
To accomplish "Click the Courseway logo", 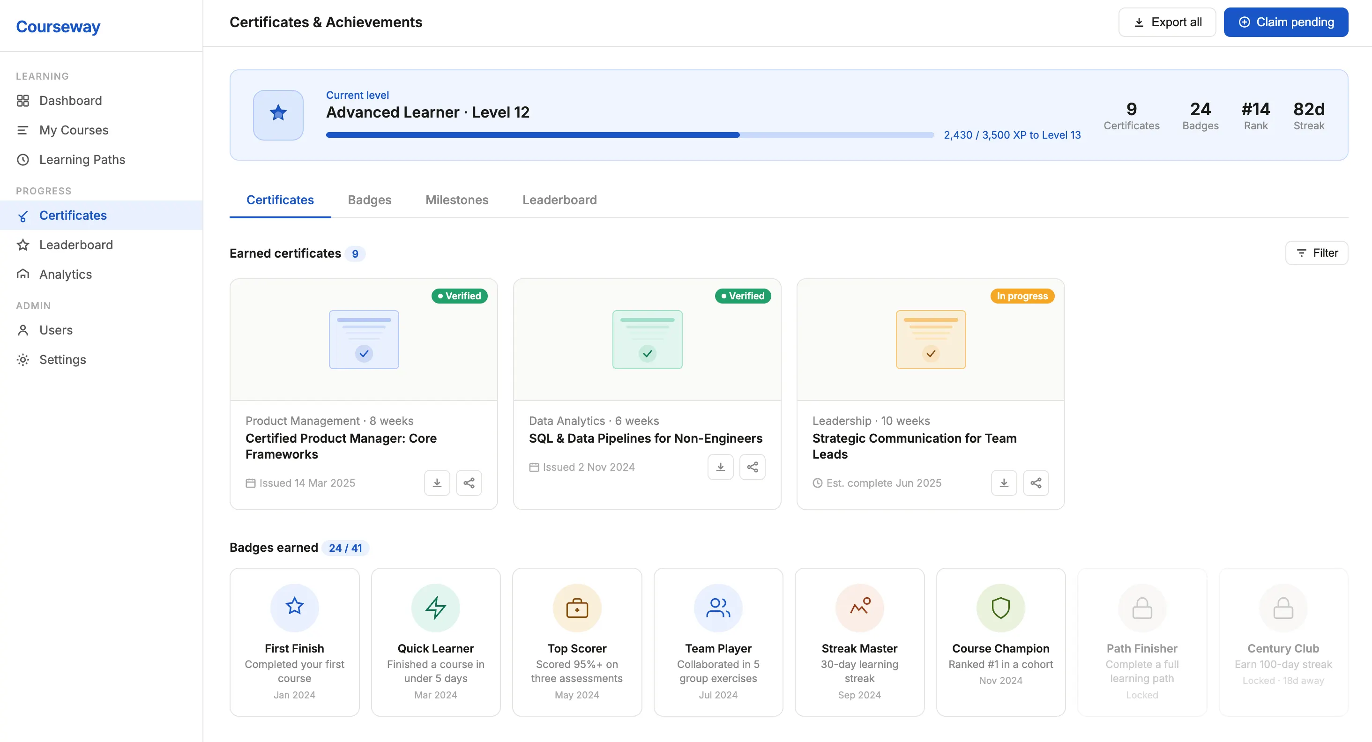I will (58, 26).
